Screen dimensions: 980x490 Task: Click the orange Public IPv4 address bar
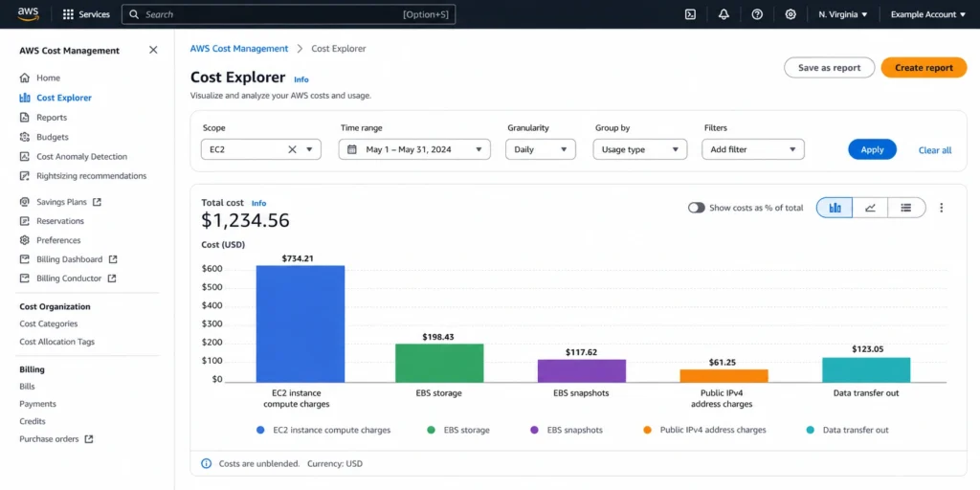(x=724, y=375)
